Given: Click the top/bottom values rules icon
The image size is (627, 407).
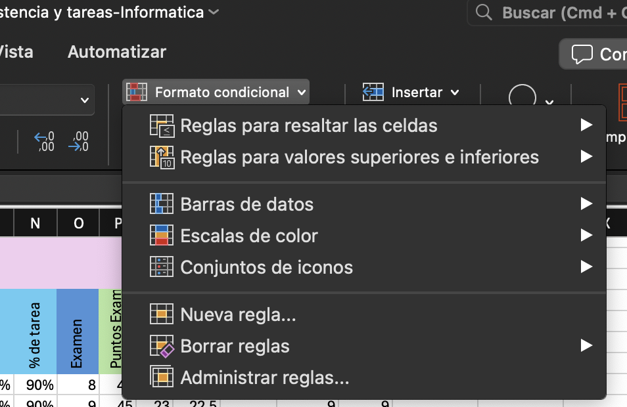Looking at the screenshot, I should point(162,158).
